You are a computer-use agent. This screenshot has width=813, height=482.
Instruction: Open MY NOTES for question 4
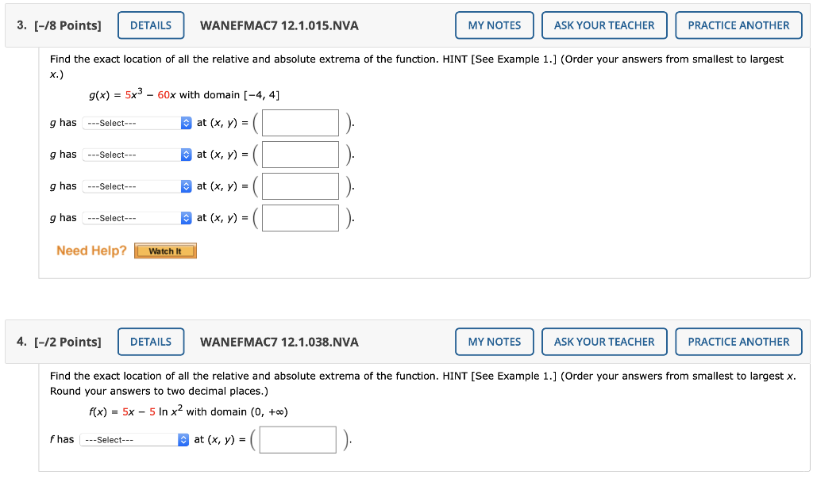click(494, 341)
